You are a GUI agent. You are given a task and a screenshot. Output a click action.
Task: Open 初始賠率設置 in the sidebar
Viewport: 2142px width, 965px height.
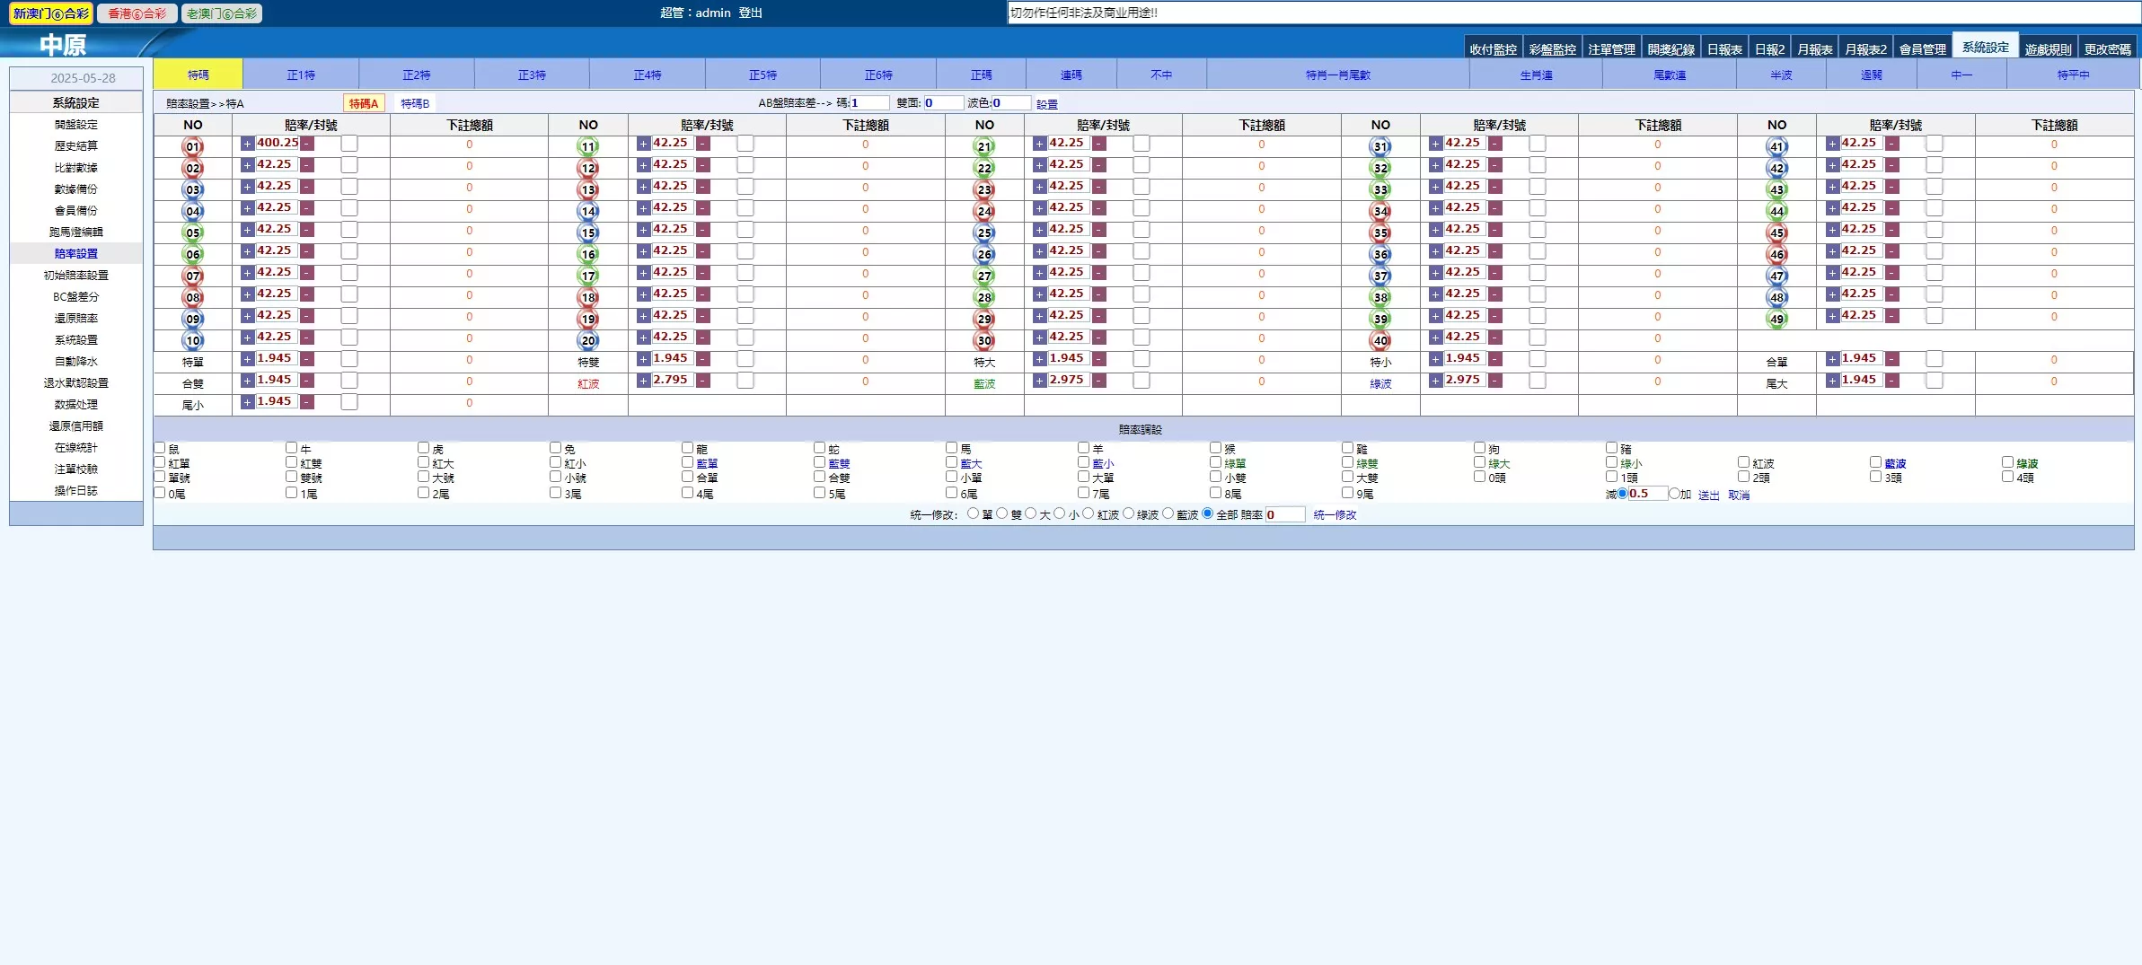76,276
